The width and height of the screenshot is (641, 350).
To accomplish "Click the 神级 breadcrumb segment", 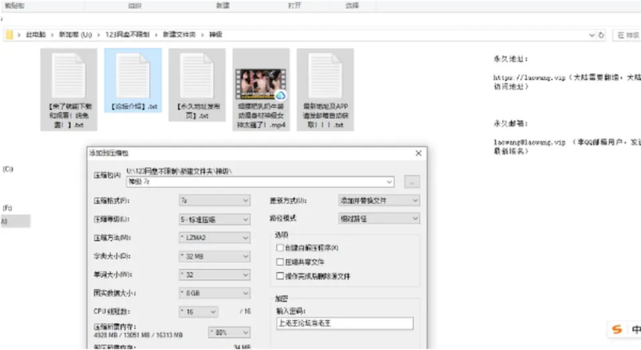I will tap(216, 35).
